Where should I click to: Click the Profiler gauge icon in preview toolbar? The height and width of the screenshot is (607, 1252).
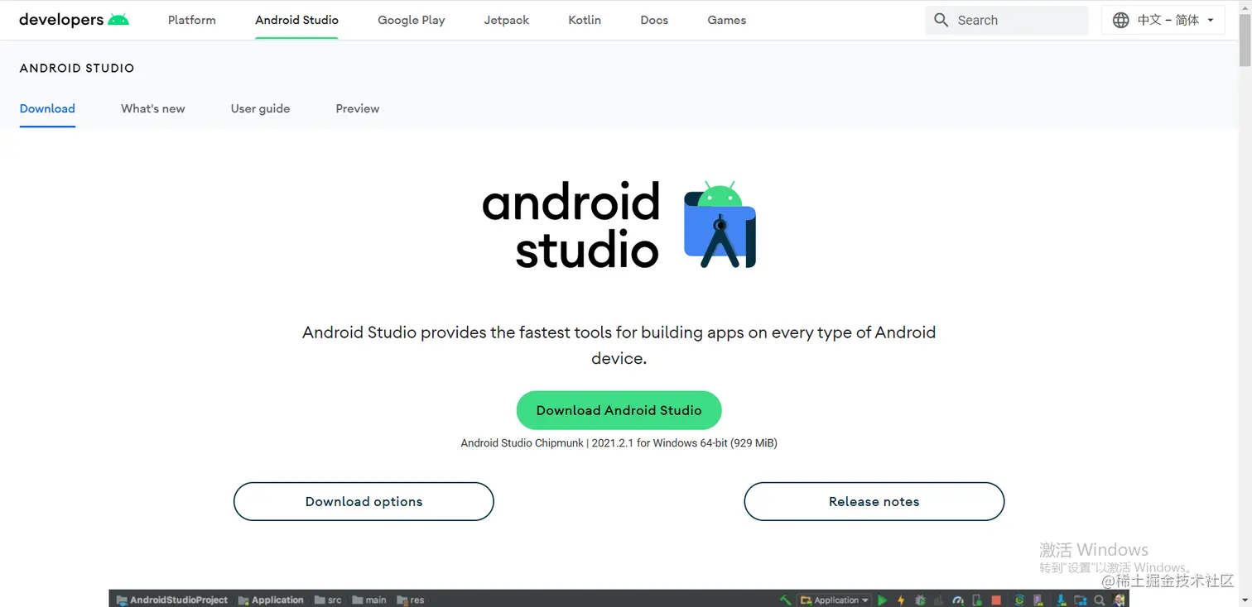tap(958, 600)
